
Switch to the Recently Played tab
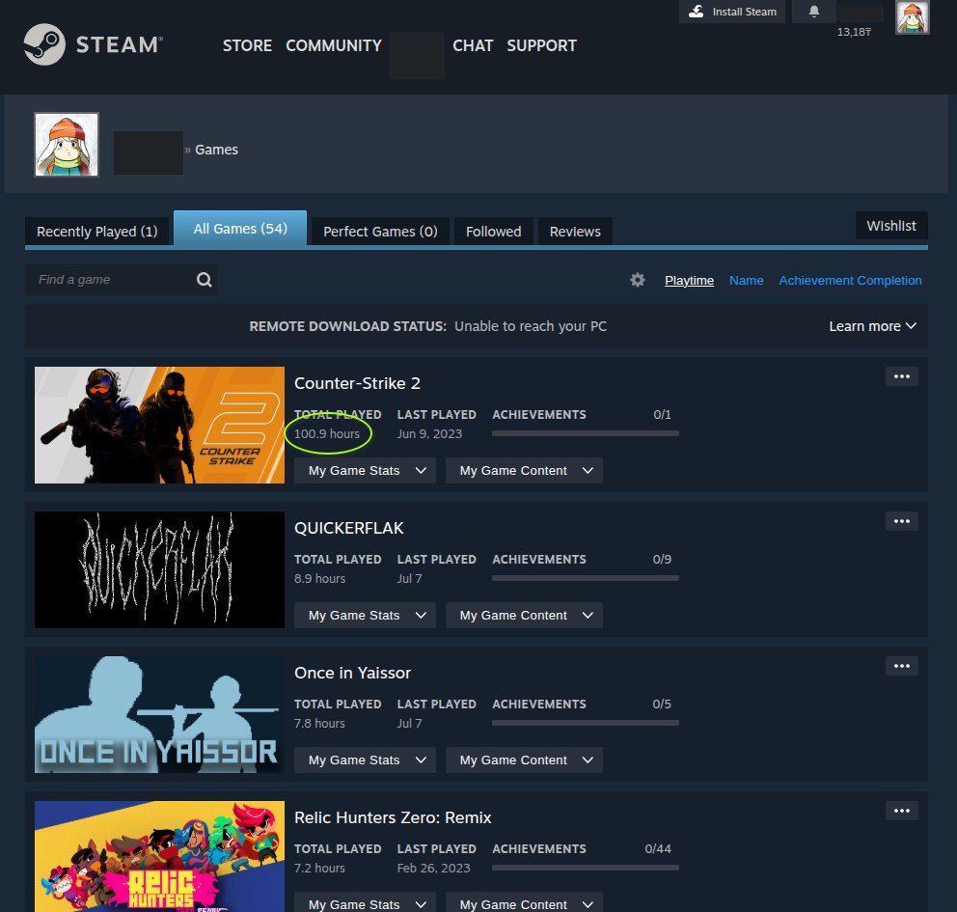pyautogui.click(x=96, y=232)
